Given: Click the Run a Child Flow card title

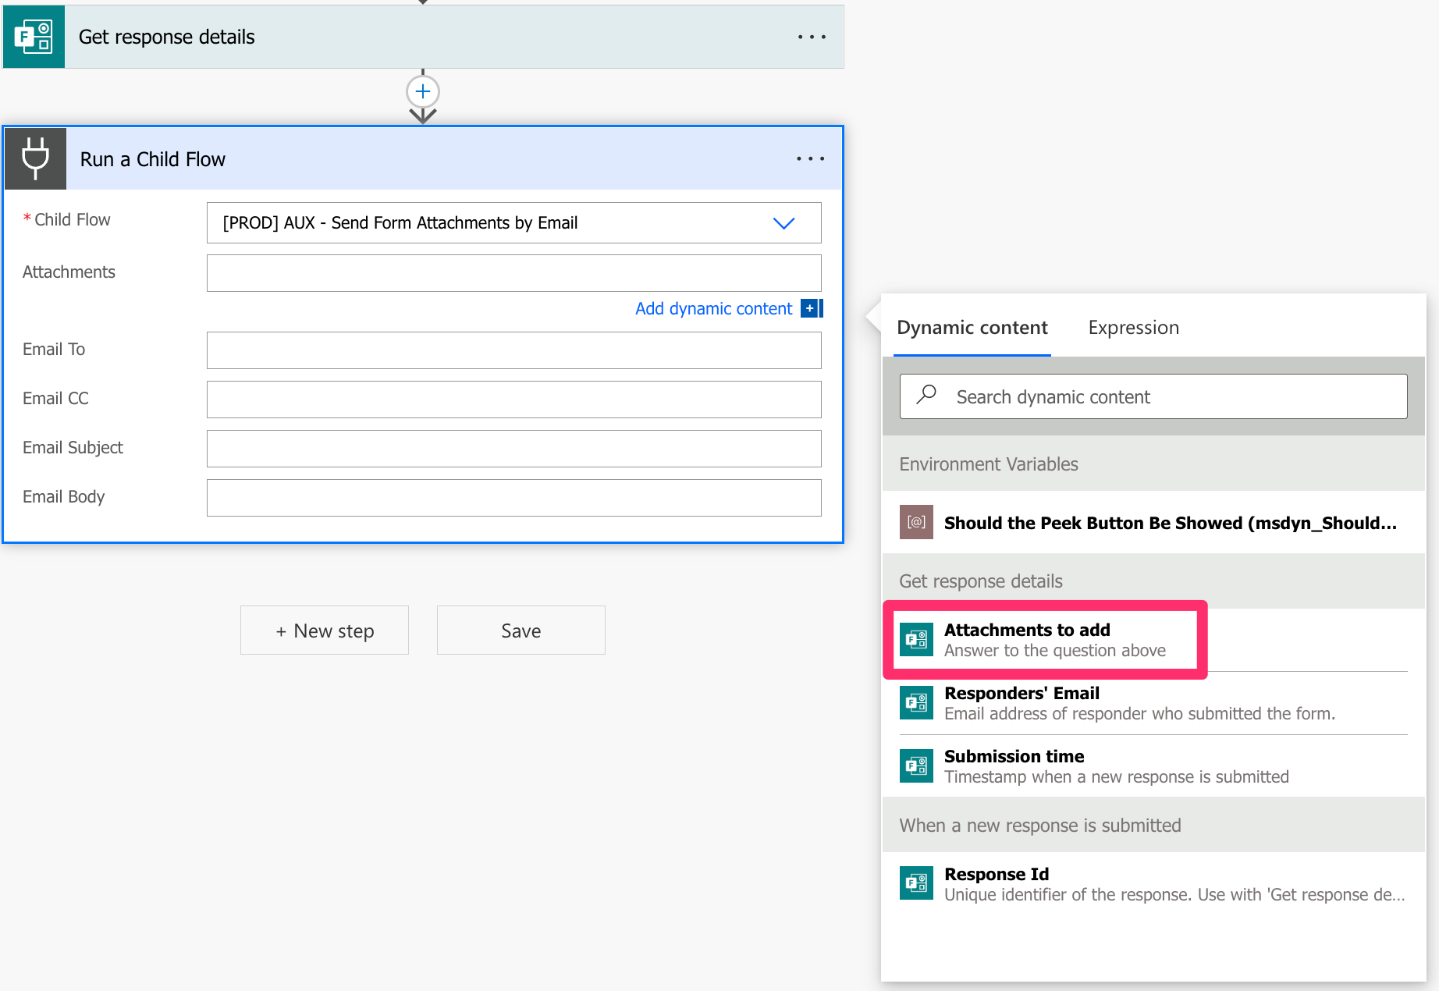Looking at the screenshot, I should click(x=152, y=159).
